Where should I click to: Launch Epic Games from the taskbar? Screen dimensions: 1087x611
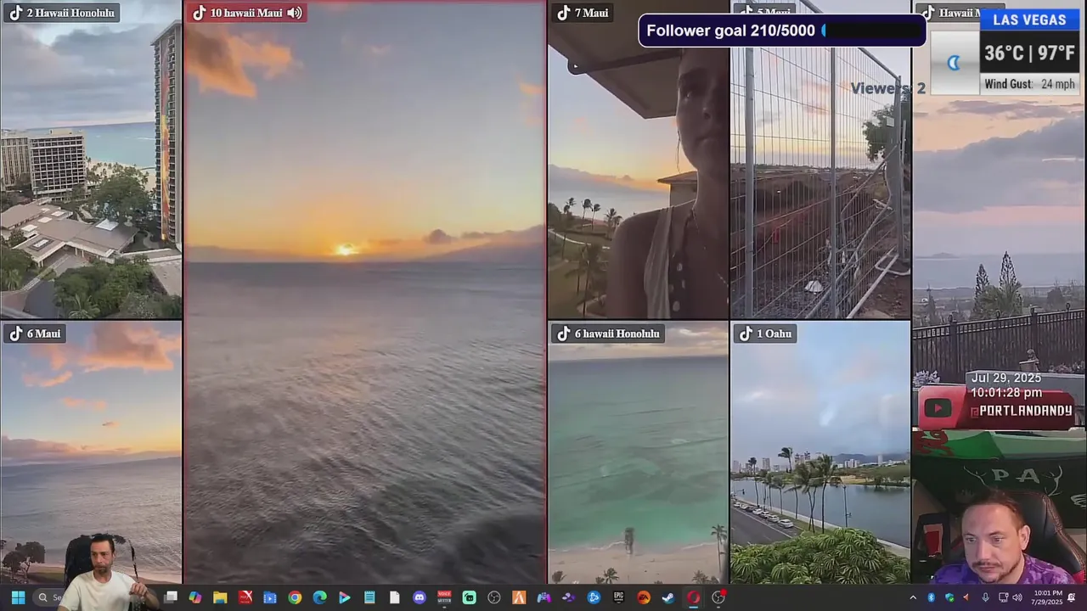click(x=618, y=597)
